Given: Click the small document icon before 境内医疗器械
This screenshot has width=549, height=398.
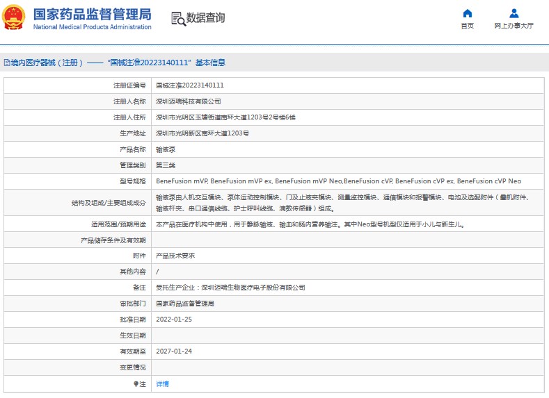Looking at the screenshot, I should click(x=6, y=63).
